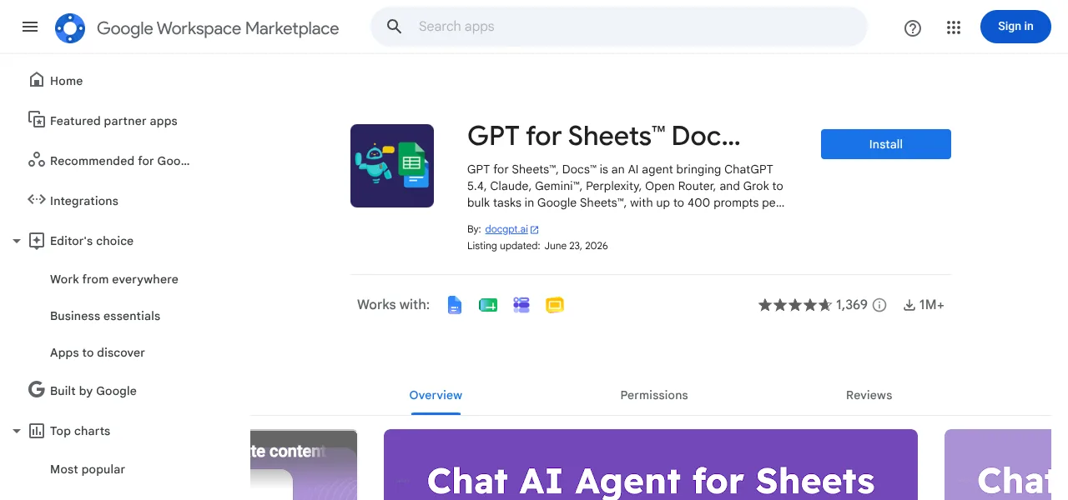Click the download count icon
Screen dimensions: 1068x500
tap(909, 306)
